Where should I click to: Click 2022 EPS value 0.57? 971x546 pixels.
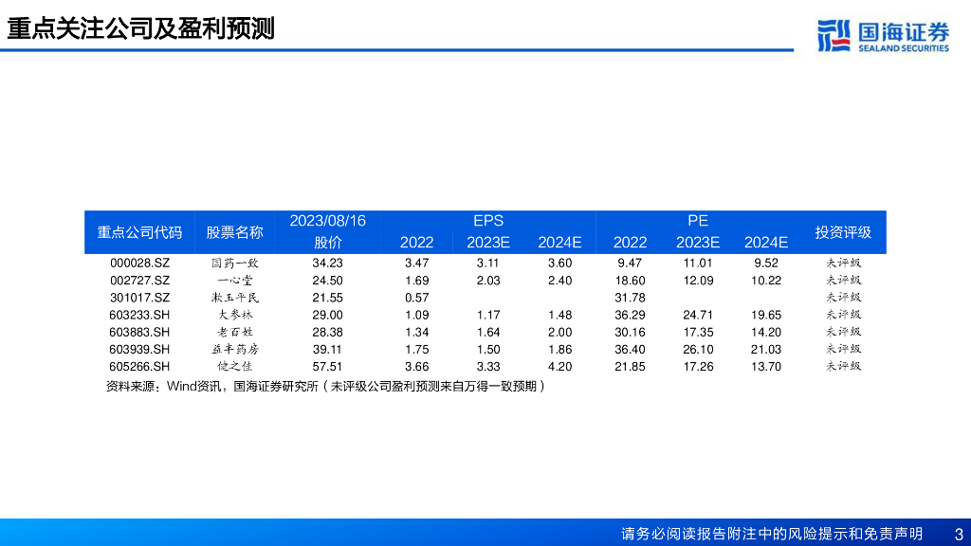pos(417,298)
